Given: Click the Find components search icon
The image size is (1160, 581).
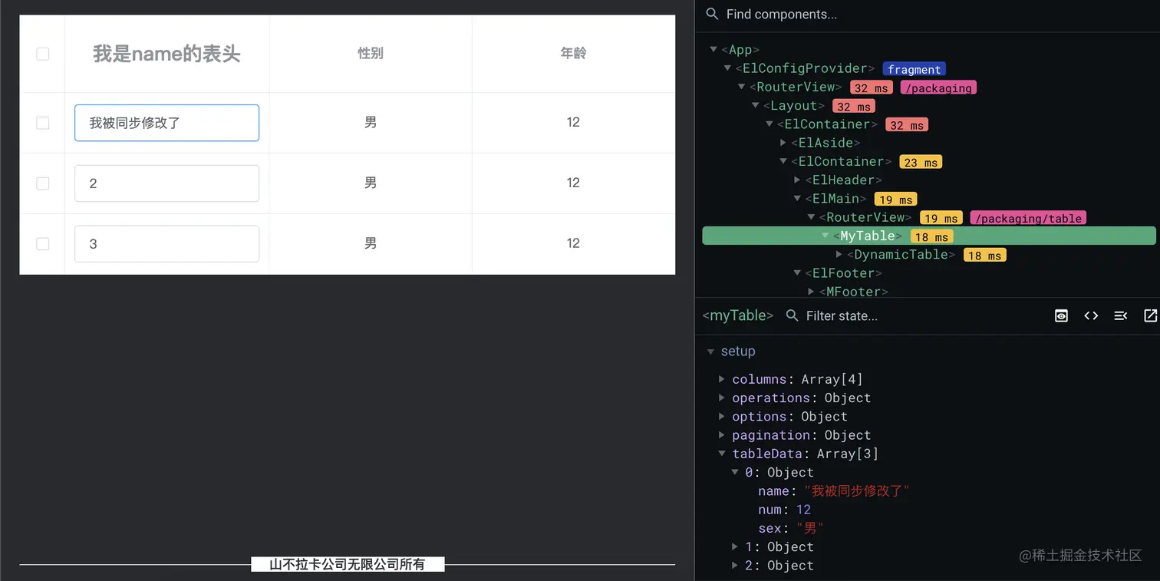Looking at the screenshot, I should coord(712,14).
